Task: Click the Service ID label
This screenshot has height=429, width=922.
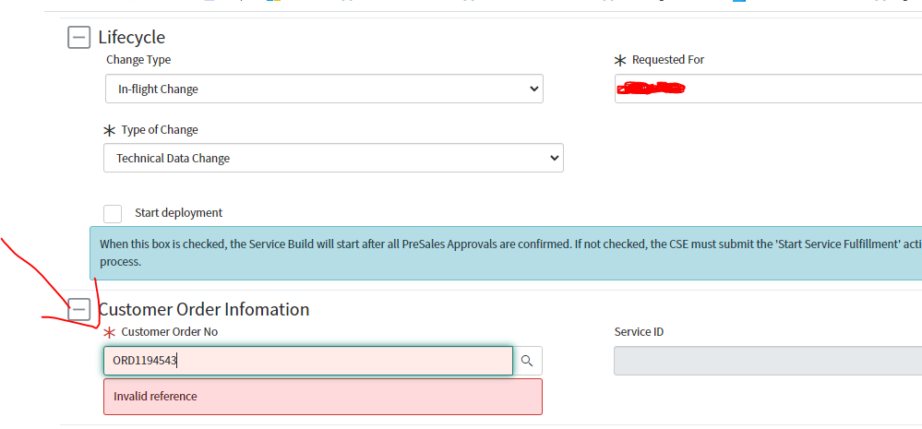Action: click(x=639, y=332)
